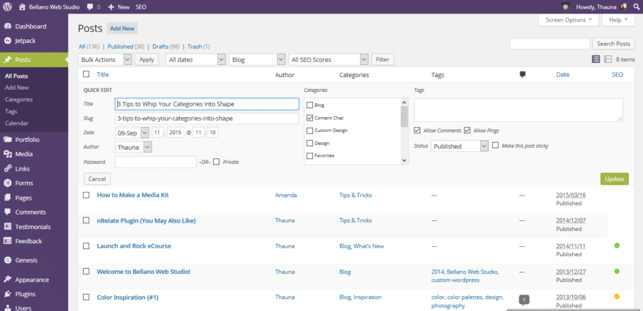The height and width of the screenshot is (311, 643).
Task: Click the New plus icon
Action: pyautogui.click(x=111, y=7)
